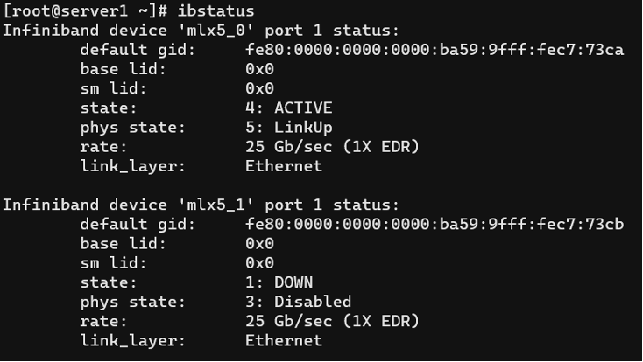Click the mlx5_1 'phys state:' label
The image size is (643, 362).
pos(133,303)
